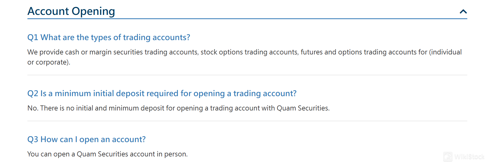Click the words 'stock options trading accounts'
The image size is (487, 166).
pos(249,52)
